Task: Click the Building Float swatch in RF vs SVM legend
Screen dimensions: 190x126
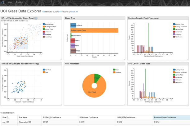Action: tap(44, 24)
